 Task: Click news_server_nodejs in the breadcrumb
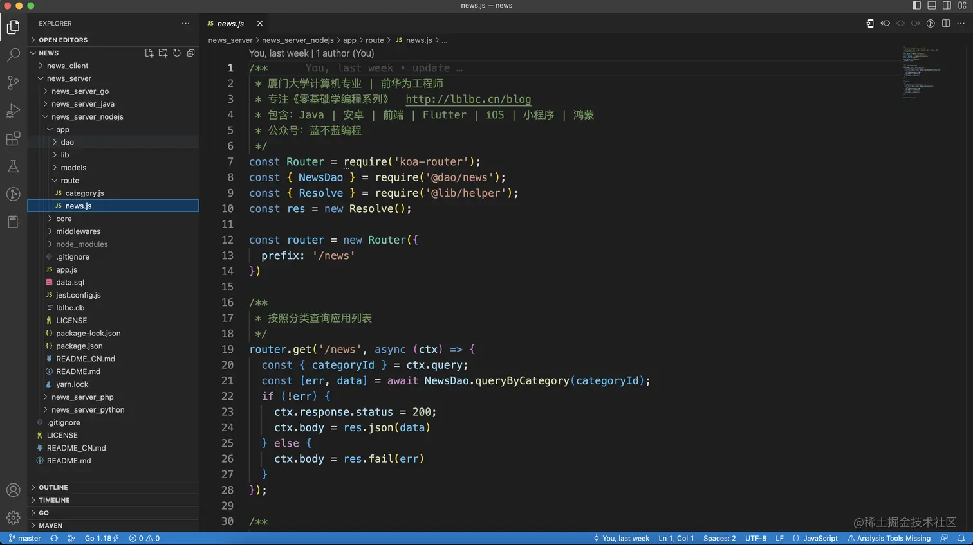click(x=298, y=40)
